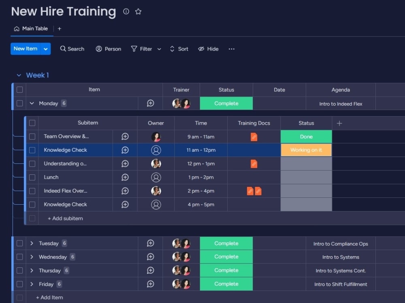Open Search in toolbar
The height and width of the screenshot is (303, 405).
[72, 49]
